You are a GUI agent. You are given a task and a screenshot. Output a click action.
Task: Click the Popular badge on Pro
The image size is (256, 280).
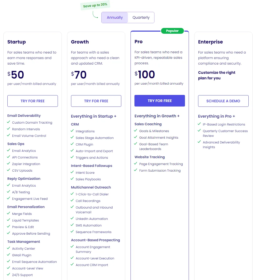point(172,31)
